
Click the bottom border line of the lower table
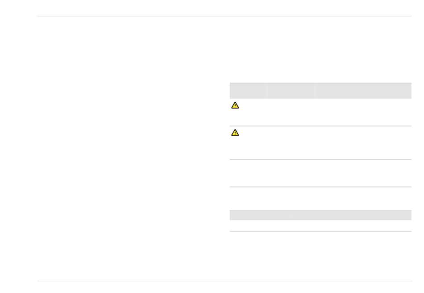[x=321, y=231]
